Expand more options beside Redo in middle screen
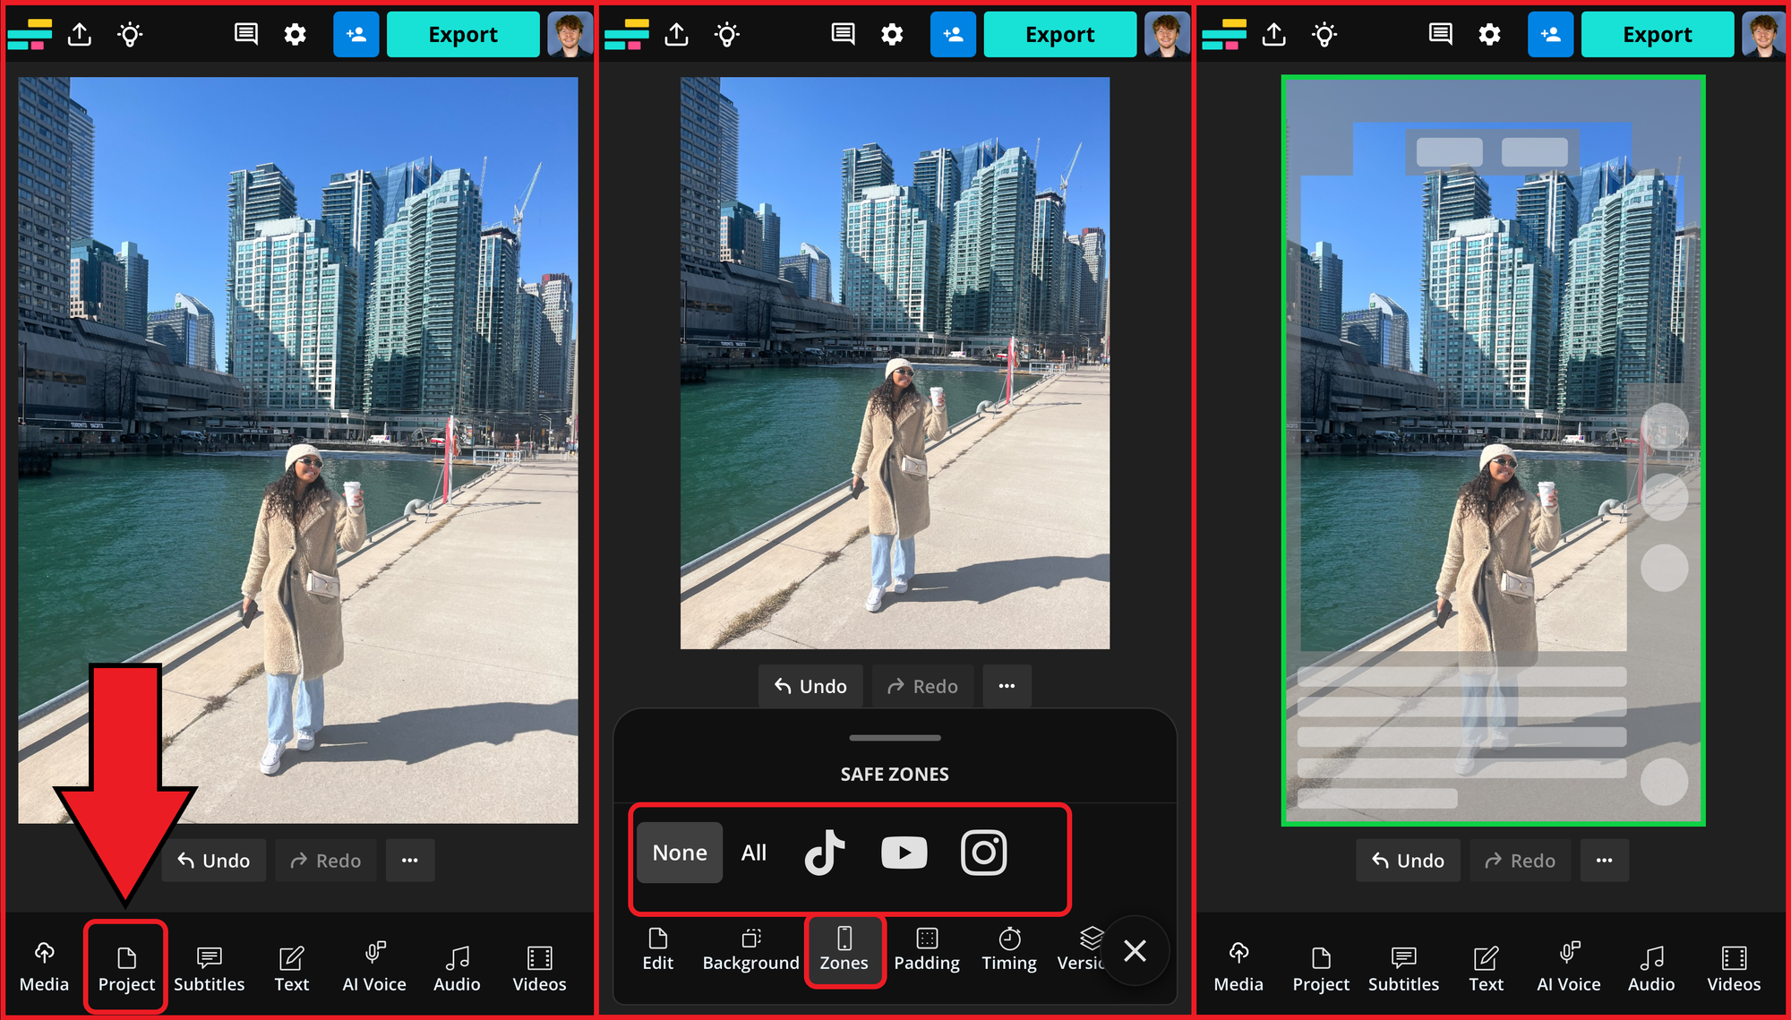1791x1020 pixels. tap(1007, 686)
